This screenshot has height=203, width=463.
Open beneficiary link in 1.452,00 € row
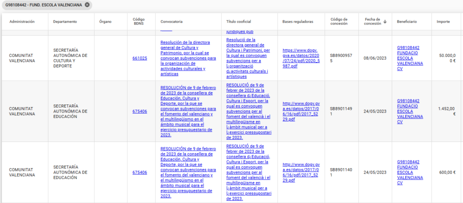410,111
